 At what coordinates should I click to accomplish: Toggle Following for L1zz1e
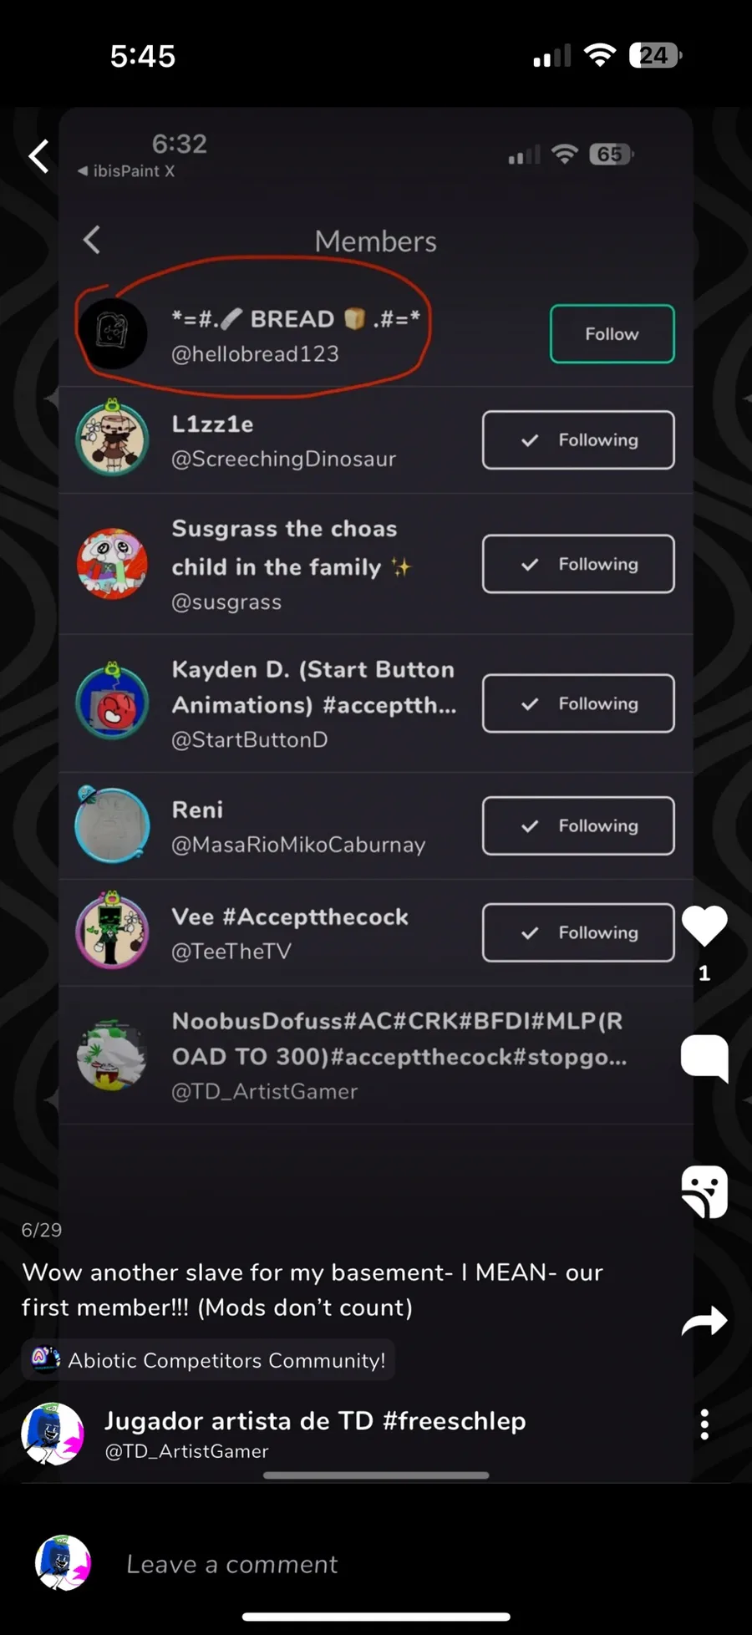(x=578, y=439)
